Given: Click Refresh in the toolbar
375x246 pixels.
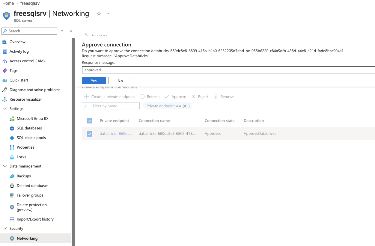Looking at the screenshot, I should pyautogui.click(x=150, y=97).
